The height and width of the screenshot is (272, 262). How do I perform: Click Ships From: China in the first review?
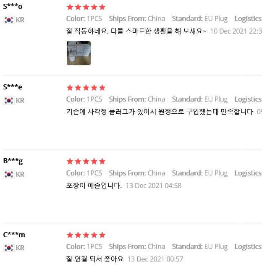click(137, 19)
